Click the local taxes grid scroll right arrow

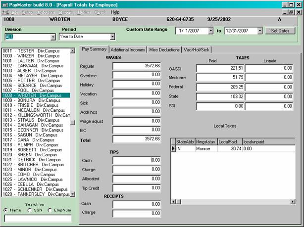pyautogui.click(x=293, y=202)
